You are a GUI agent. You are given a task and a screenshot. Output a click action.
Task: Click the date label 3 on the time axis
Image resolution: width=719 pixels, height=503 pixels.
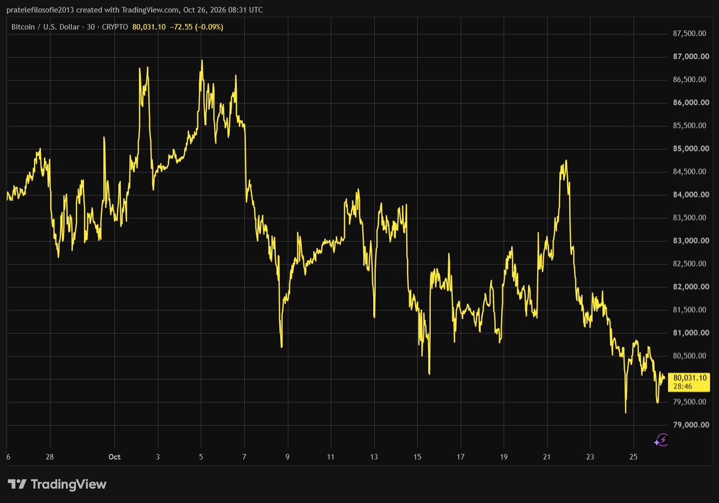point(158,457)
